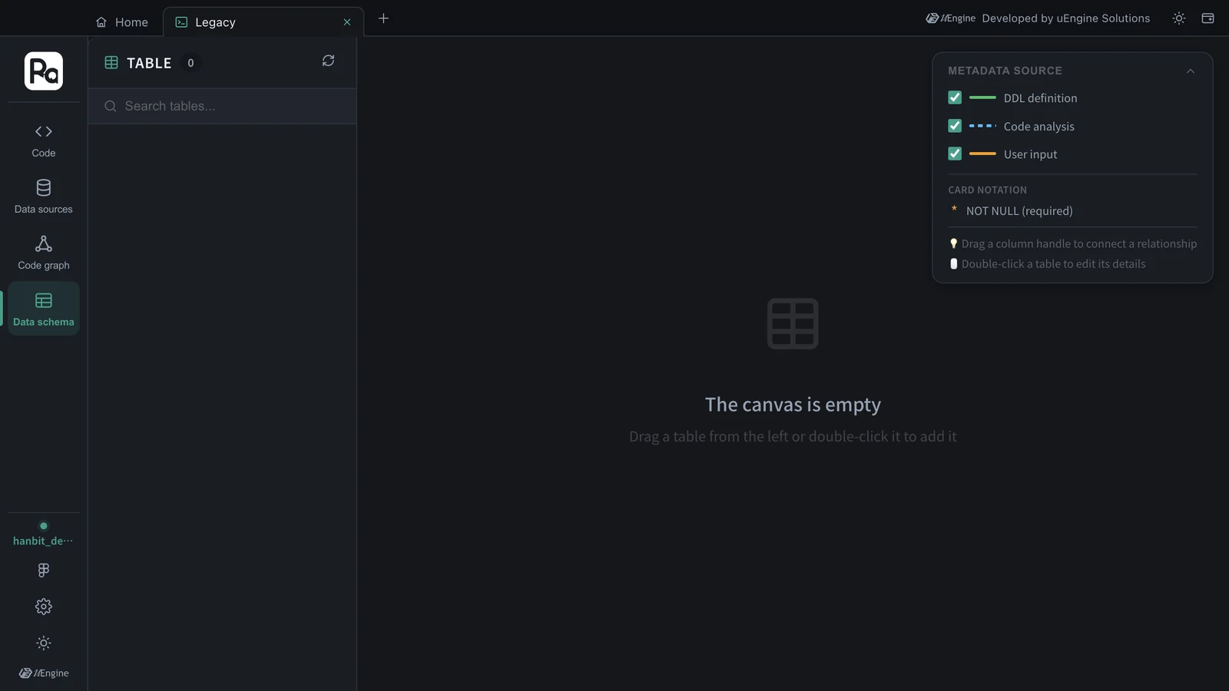Open the Code view in sidebar
1229x691 pixels.
44,141
